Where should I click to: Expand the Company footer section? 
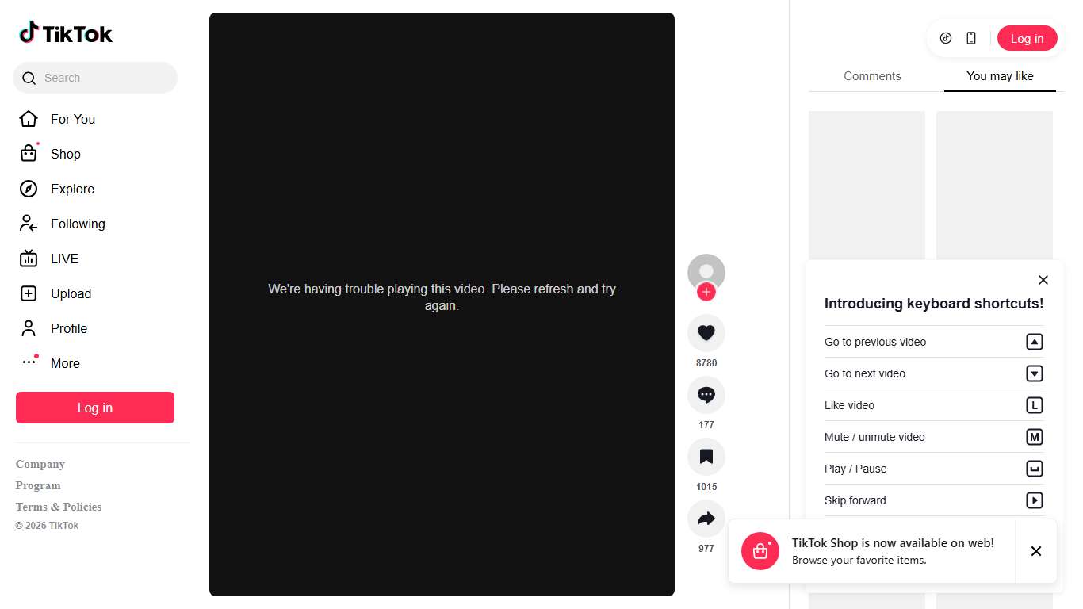click(40, 464)
